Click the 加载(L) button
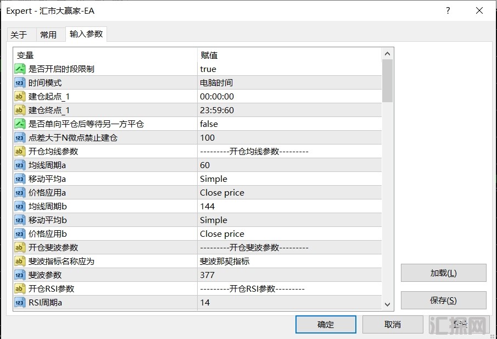 click(443, 273)
